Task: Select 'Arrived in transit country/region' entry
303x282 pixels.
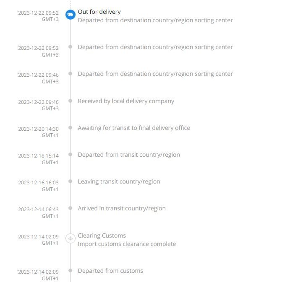Action: 122,208
